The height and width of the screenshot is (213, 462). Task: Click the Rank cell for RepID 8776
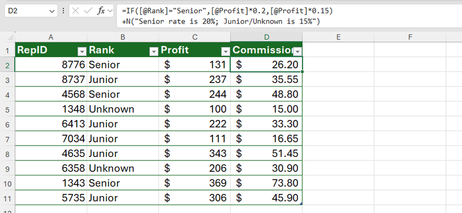click(123, 64)
